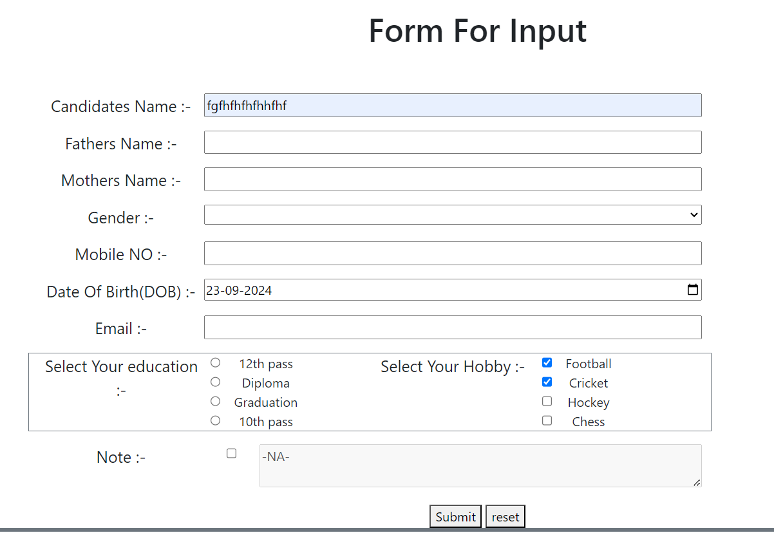
Task: Open the calendar picker icon in DOB field
Action: 693,290
